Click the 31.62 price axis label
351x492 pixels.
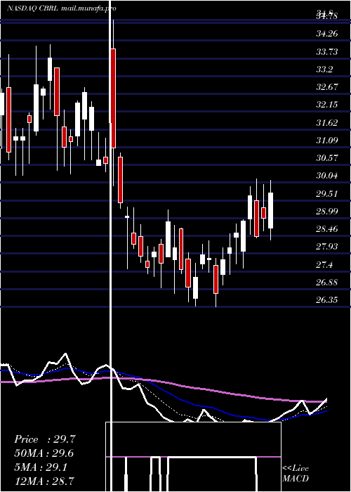327,123
